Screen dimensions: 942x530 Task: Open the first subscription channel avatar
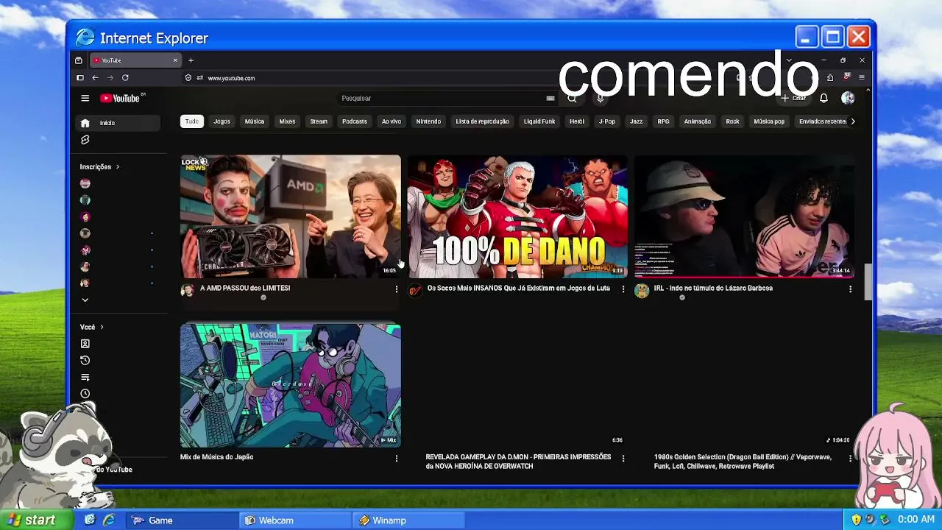click(85, 183)
